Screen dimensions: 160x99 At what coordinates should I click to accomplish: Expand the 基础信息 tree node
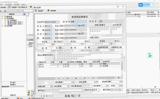(x=2, y=17)
